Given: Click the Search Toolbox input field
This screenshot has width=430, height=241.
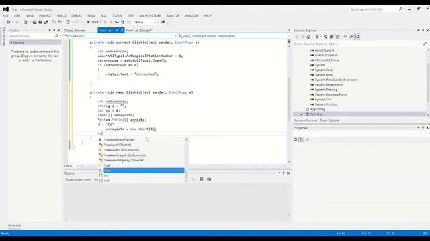Looking at the screenshot, I should pyautogui.click(x=32, y=36).
